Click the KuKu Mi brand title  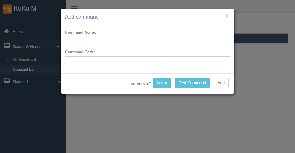26,9
